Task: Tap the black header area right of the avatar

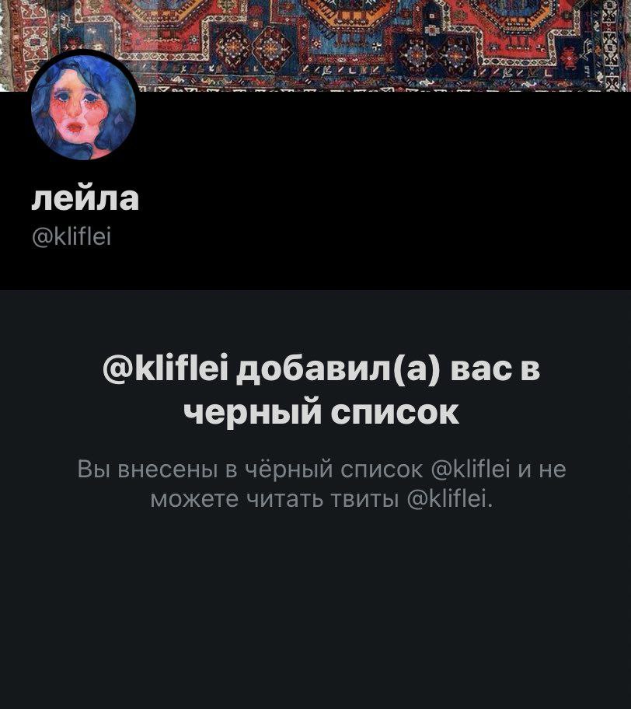Action: click(384, 190)
